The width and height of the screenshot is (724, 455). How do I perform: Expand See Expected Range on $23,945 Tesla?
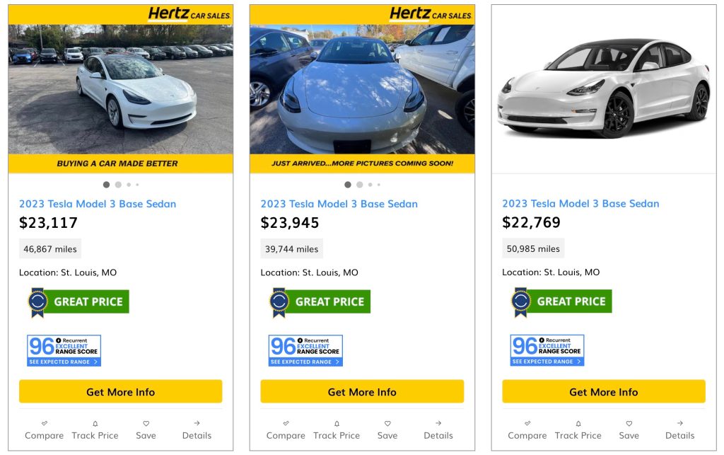point(305,362)
